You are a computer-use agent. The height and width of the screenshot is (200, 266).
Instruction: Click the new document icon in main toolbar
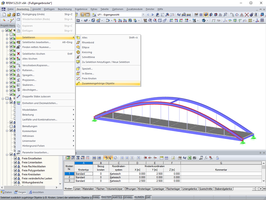tap(4, 15)
